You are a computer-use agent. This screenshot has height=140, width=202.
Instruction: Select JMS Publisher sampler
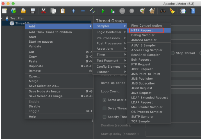(149, 79)
